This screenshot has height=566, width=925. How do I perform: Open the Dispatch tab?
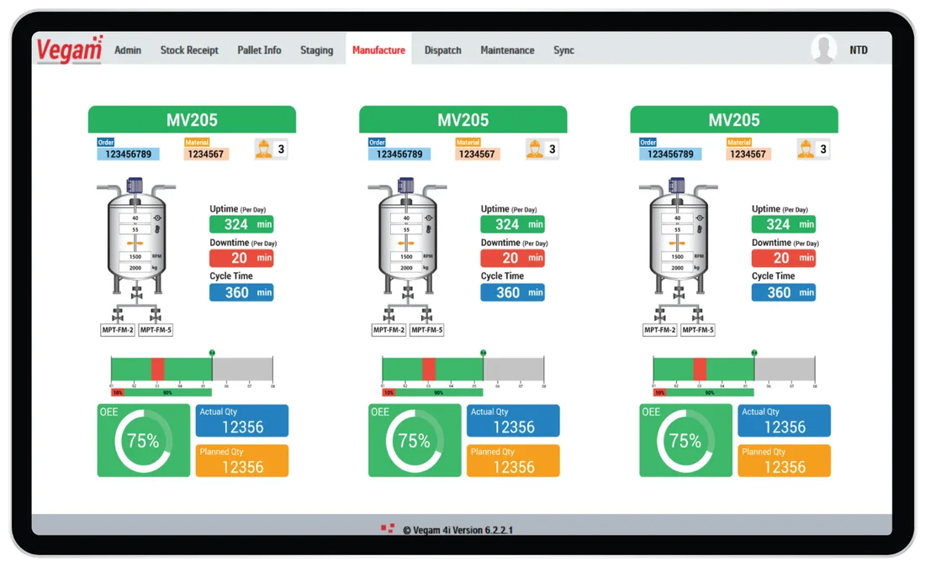443,50
